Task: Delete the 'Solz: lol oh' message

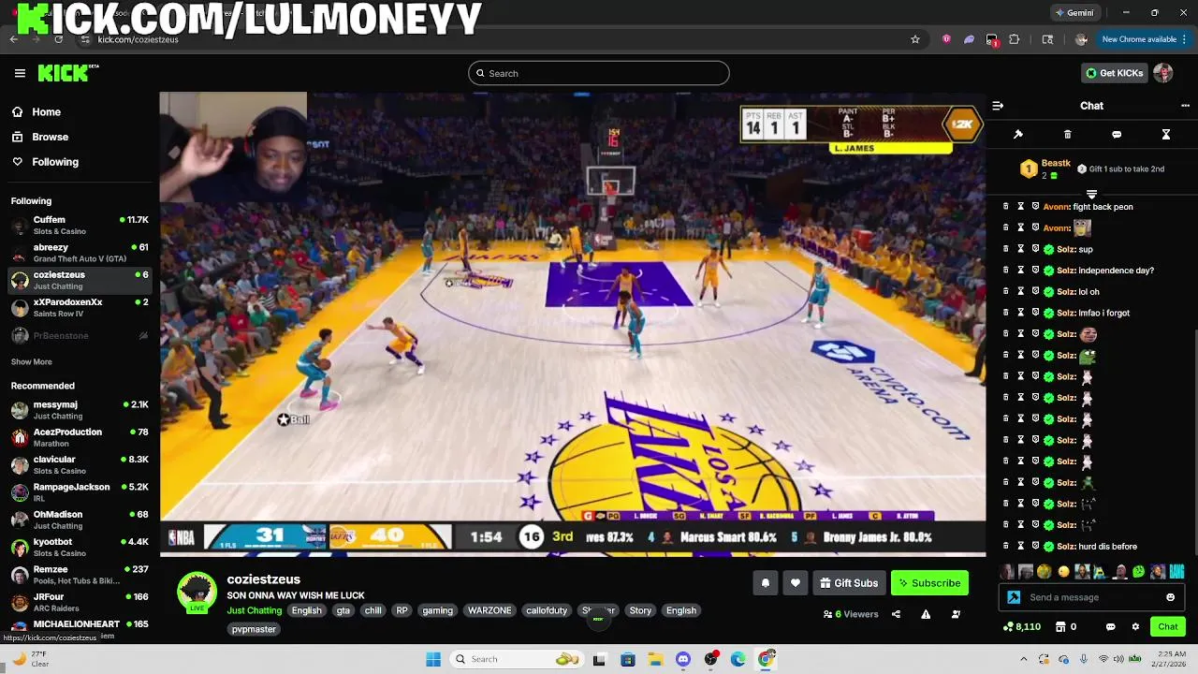Action: pyautogui.click(x=1006, y=291)
